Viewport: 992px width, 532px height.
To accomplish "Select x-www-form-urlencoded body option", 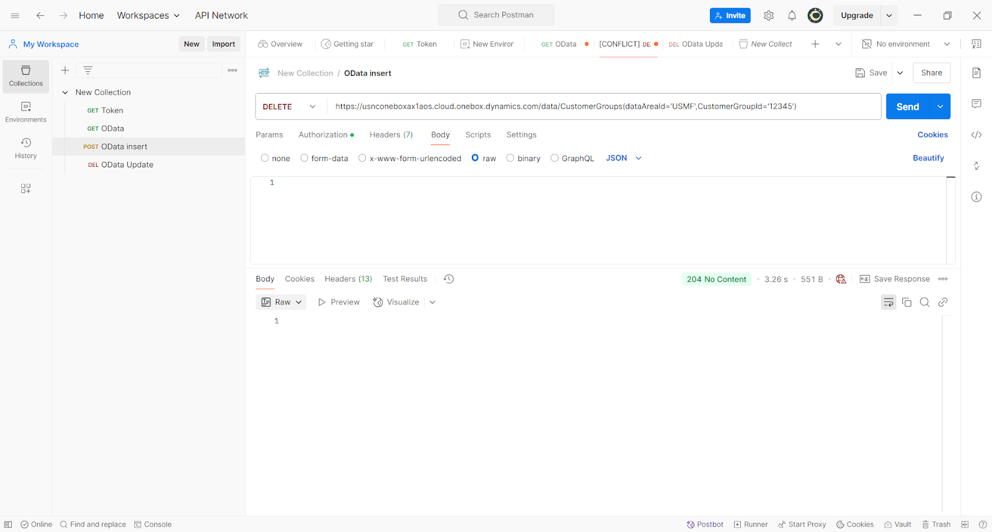I will (362, 158).
